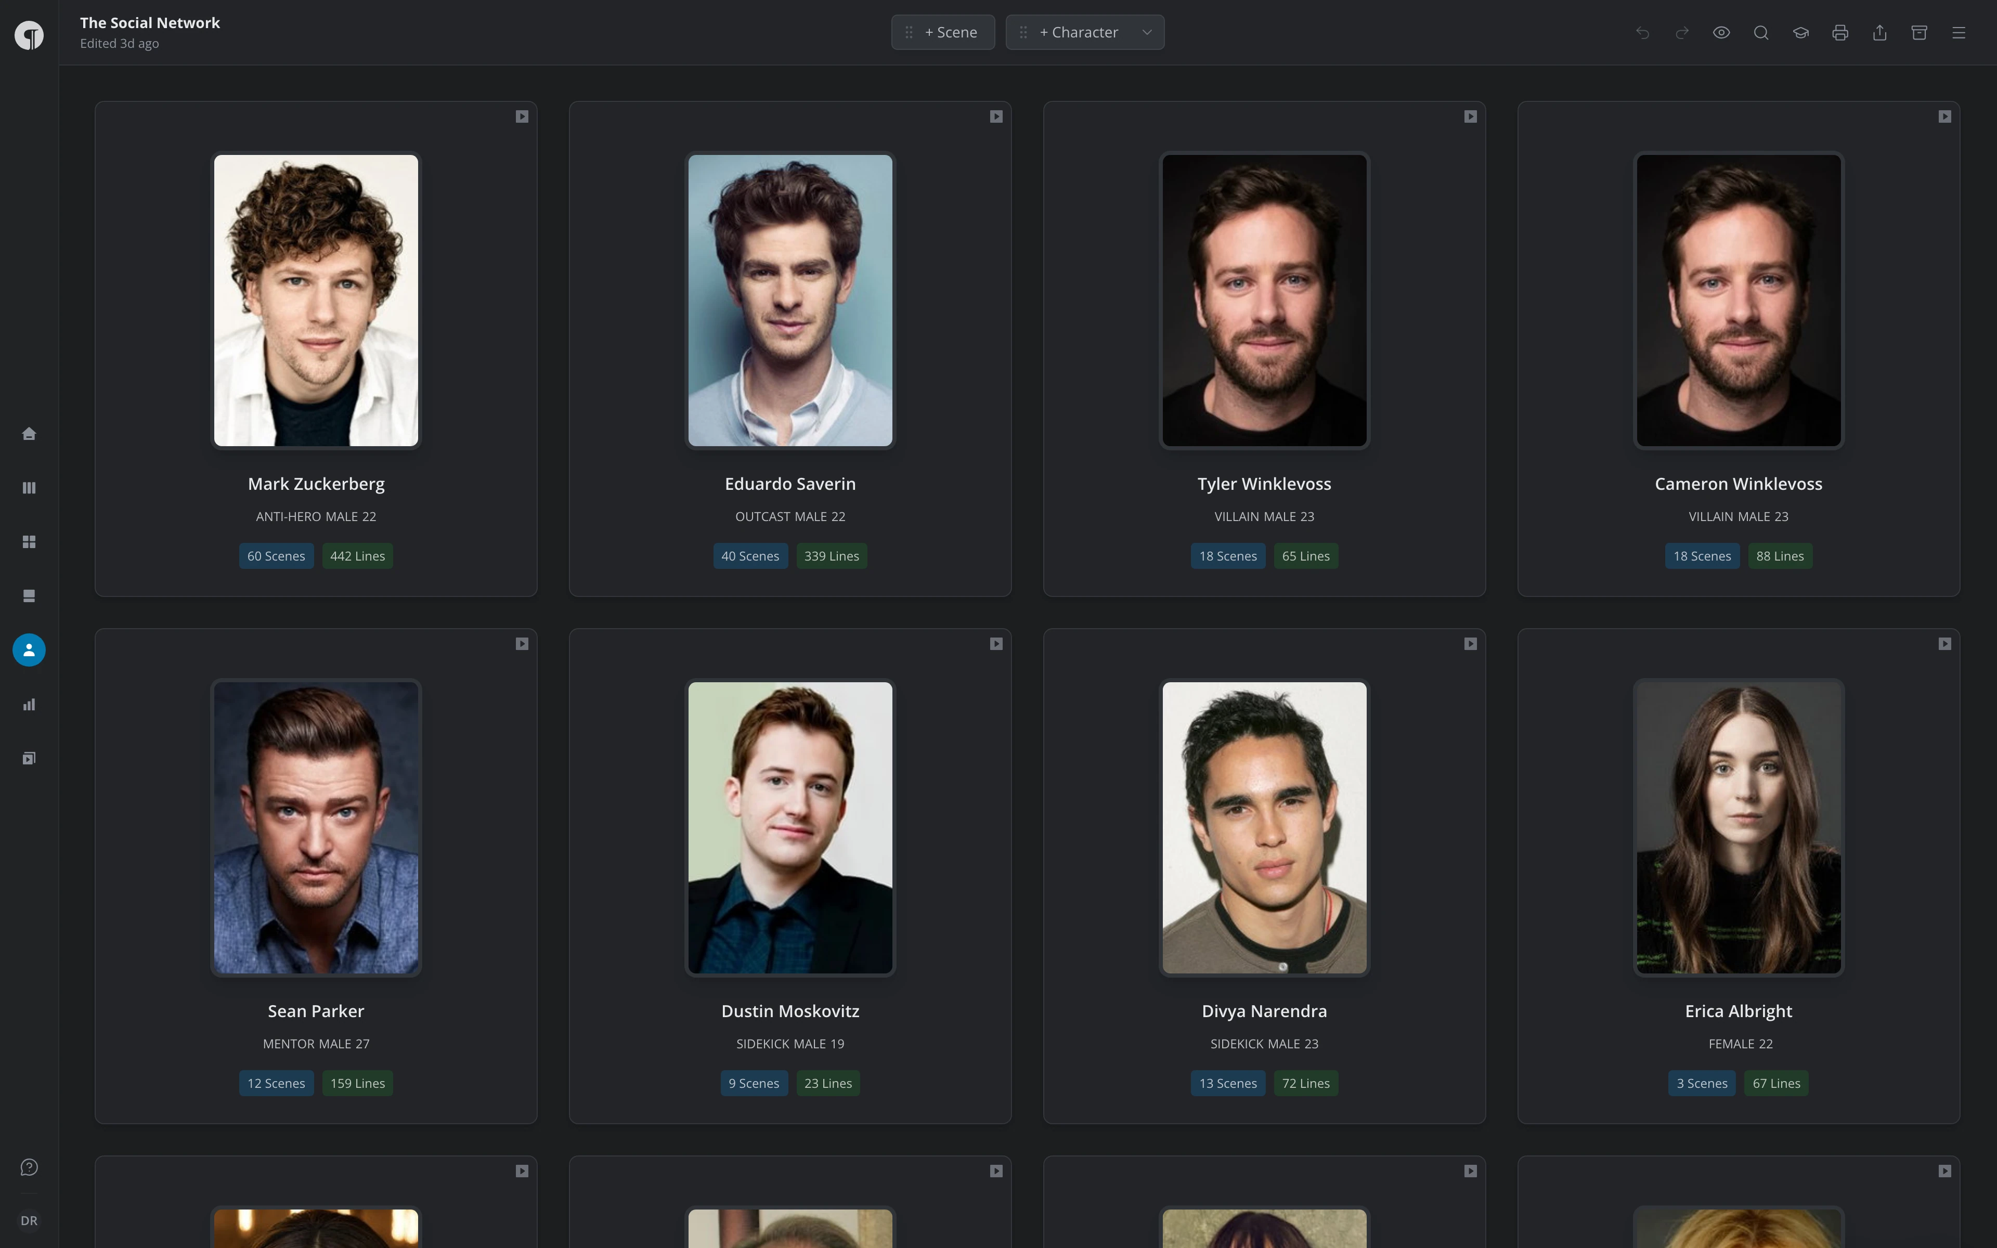Click the archive box icon

pyautogui.click(x=1920, y=32)
